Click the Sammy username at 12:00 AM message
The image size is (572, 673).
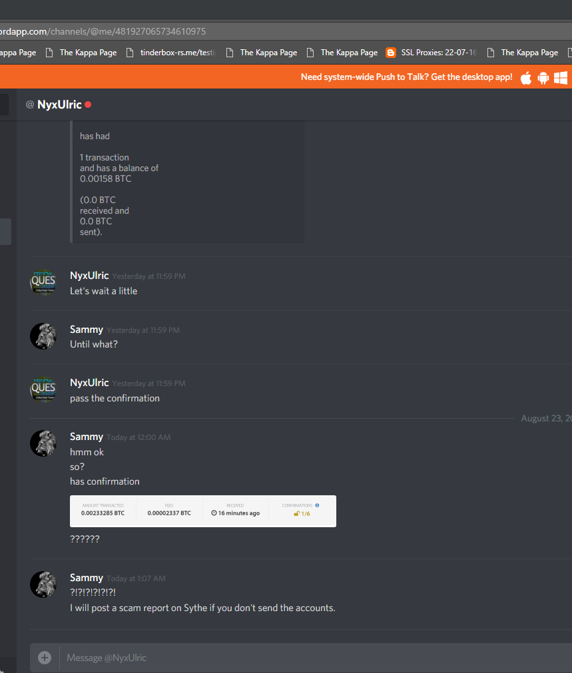(x=87, y=437)
